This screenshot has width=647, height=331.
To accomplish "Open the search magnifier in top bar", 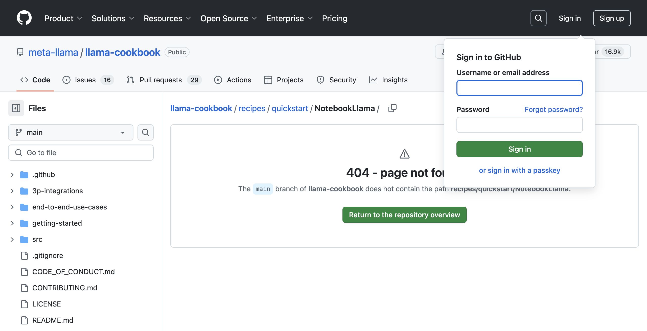I will point(538,18).
